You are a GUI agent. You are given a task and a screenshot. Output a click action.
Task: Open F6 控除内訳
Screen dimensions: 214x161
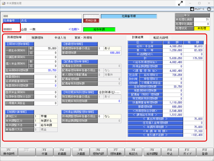[x=98, y=152]
